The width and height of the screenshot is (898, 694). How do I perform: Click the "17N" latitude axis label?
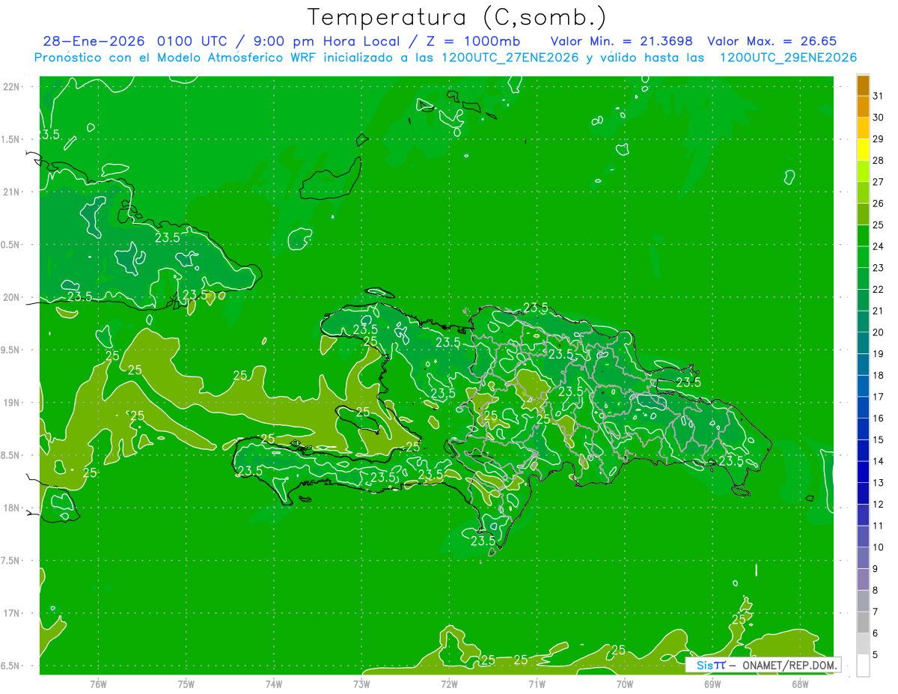pos(12,613)
